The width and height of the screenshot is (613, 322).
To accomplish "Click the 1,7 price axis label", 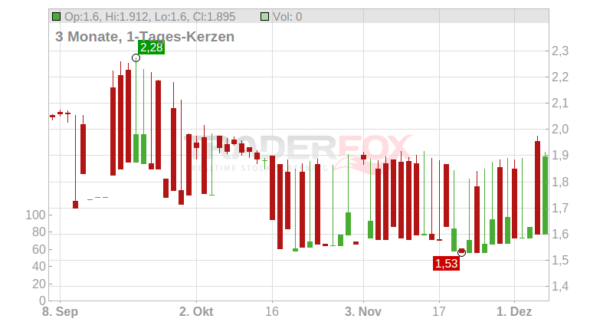I will (560, 208).
